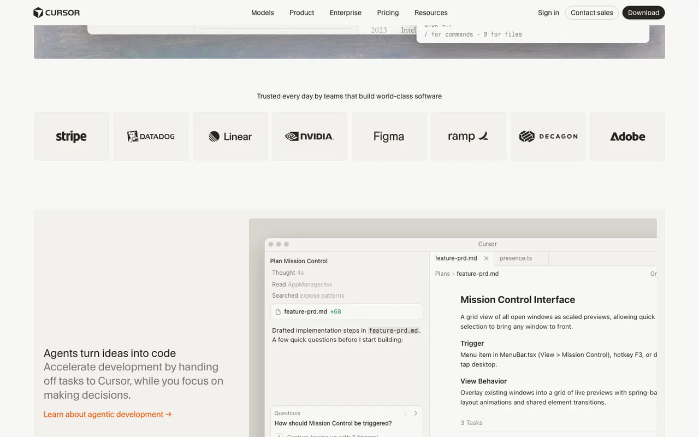The height and width of the screenshot is (437, 699).
Task: Open the Linear logo card
Action: 230,137
